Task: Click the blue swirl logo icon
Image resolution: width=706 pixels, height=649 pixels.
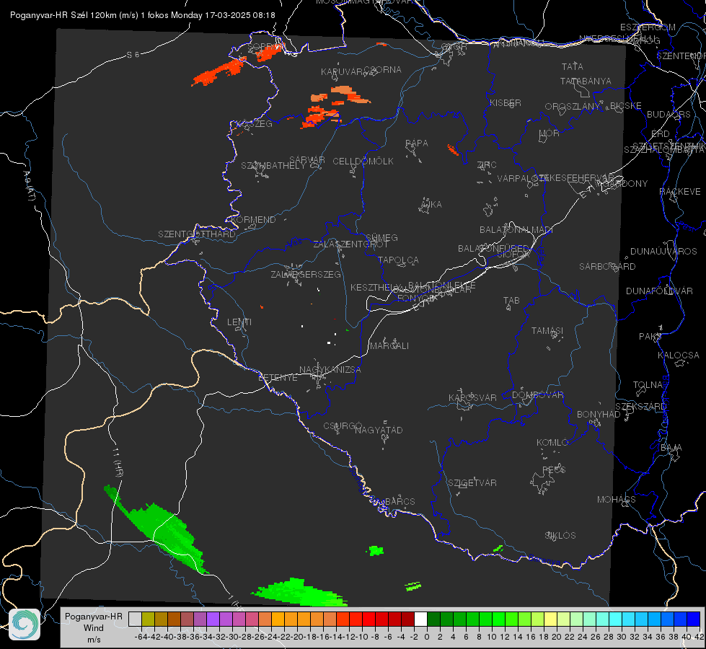Action: point(25,624)
